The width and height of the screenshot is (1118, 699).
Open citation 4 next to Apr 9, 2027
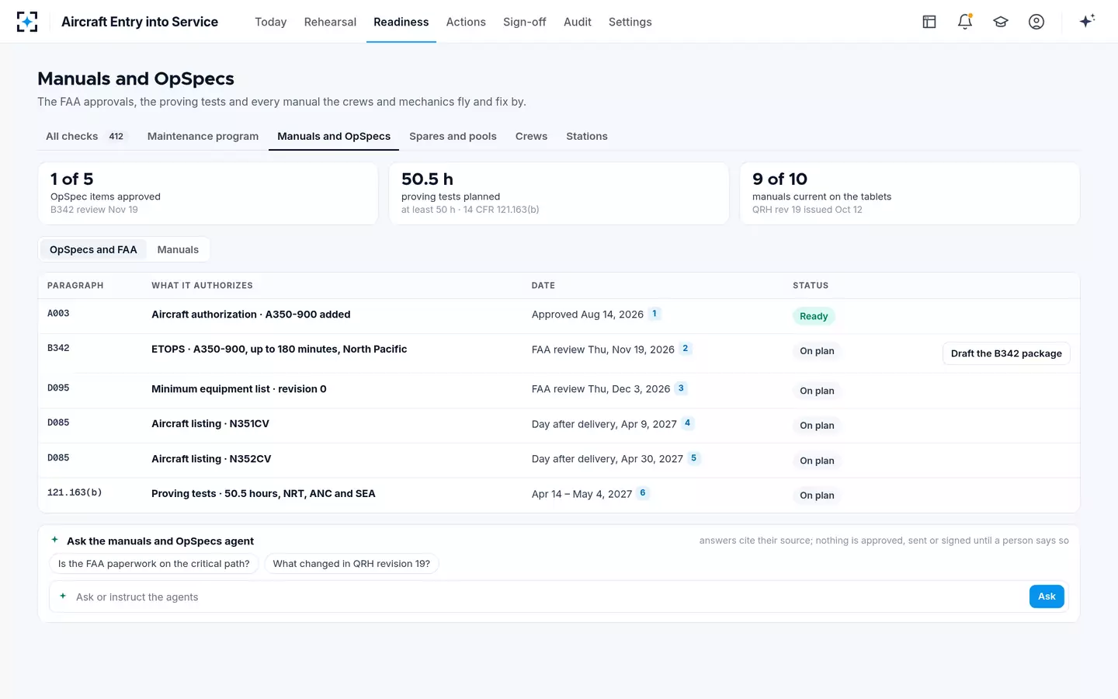688,423
